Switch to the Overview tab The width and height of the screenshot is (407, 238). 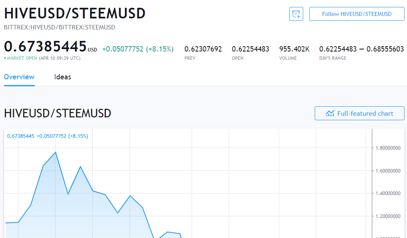(x=19, y=77)
